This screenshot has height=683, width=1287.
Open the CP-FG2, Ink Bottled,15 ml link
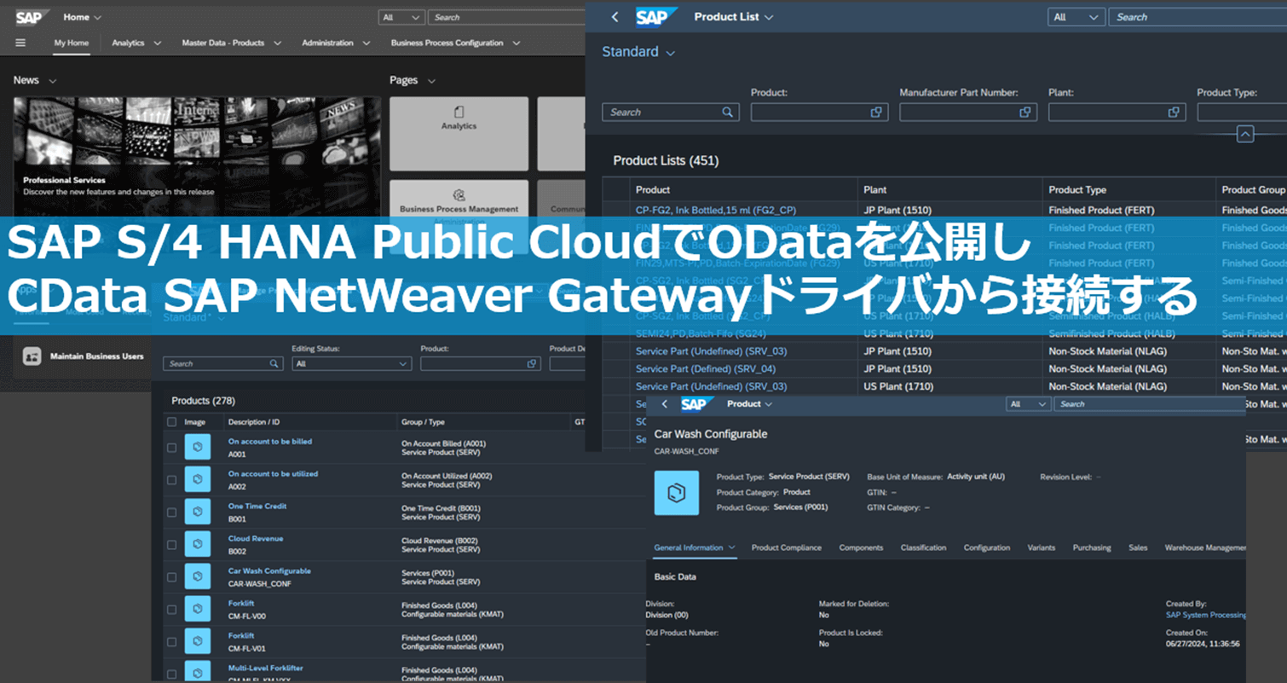click(x=716, y=210)
